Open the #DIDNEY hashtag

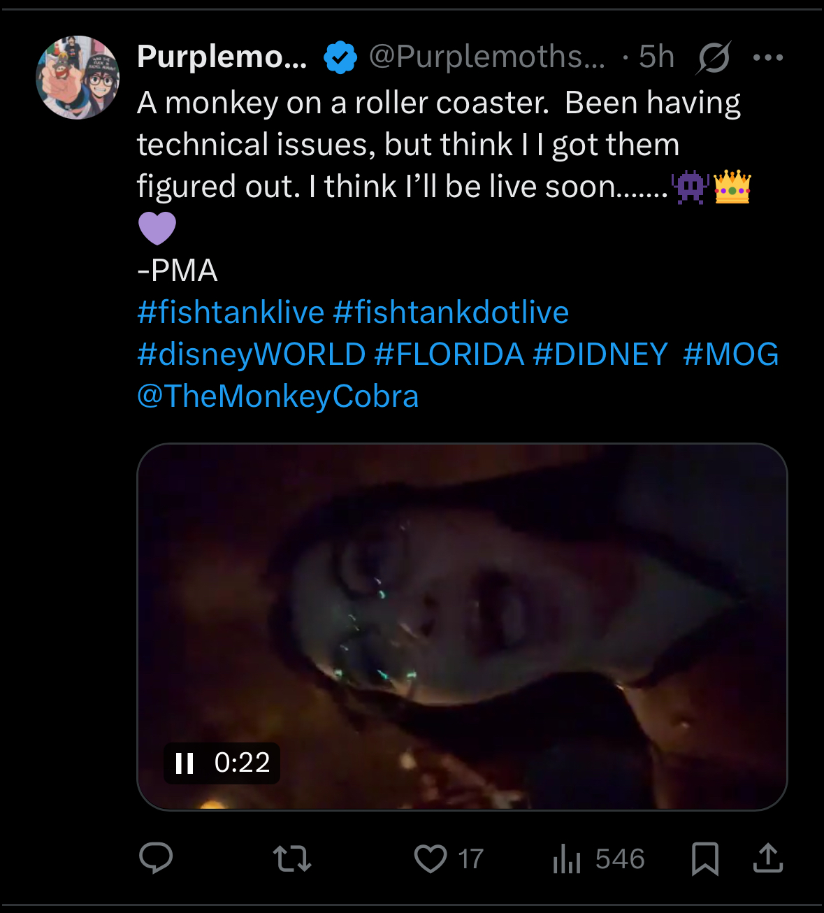(600, 354)
